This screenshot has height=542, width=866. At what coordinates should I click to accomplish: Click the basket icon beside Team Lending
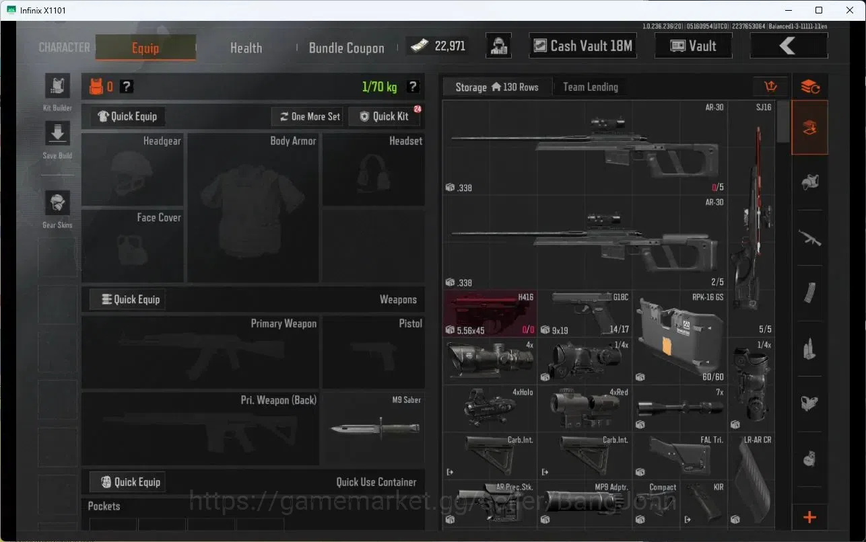click(x=771, y=87)
